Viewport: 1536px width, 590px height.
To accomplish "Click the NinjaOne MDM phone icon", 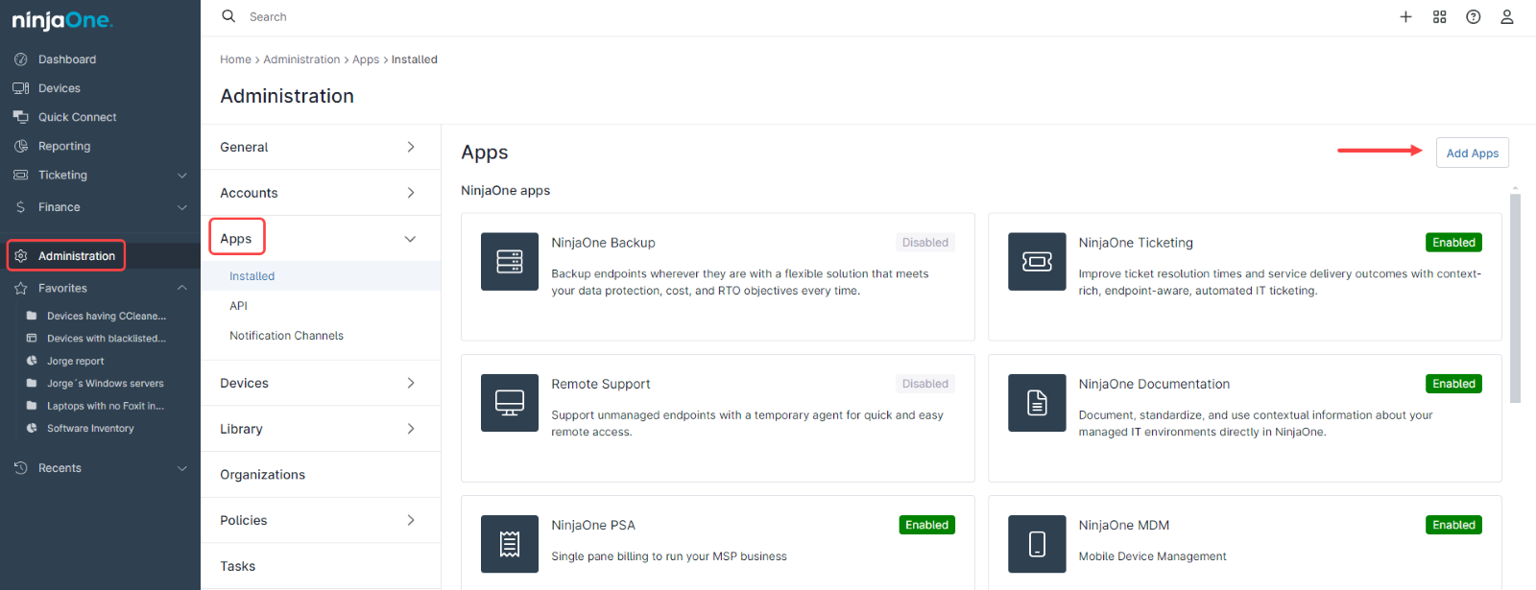I will [1036, 544].
